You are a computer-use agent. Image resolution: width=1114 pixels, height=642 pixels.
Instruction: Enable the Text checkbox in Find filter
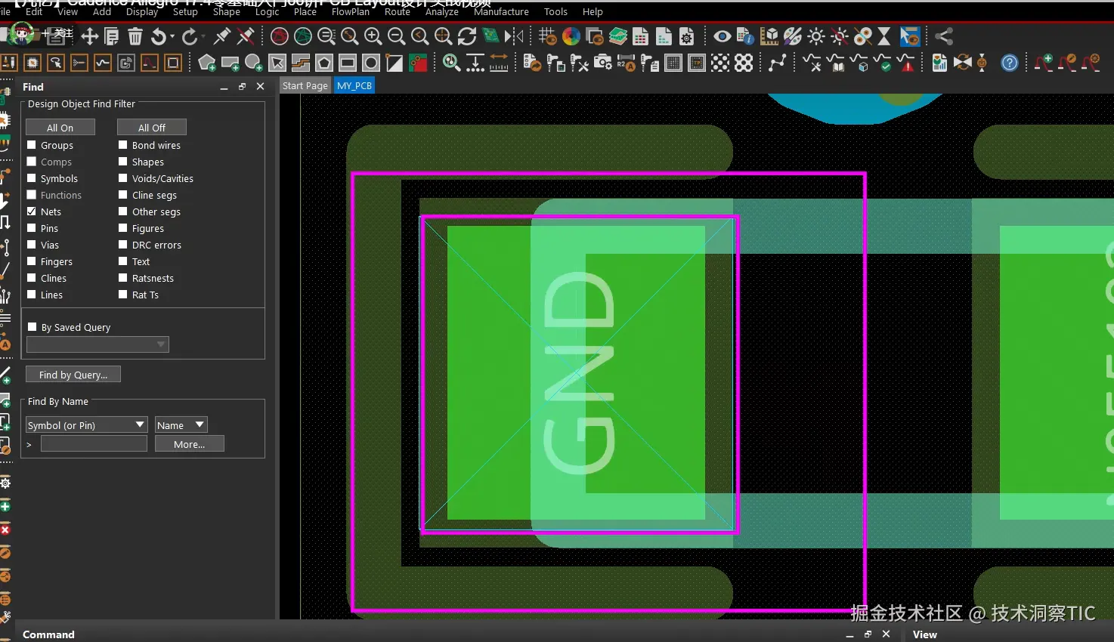(122, 261)
